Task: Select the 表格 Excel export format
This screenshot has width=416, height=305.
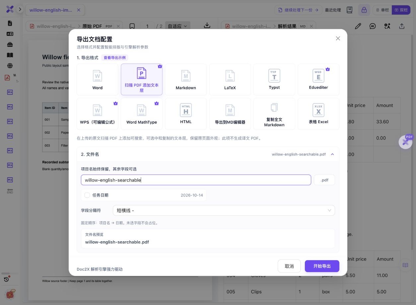Action: (318, 114)
